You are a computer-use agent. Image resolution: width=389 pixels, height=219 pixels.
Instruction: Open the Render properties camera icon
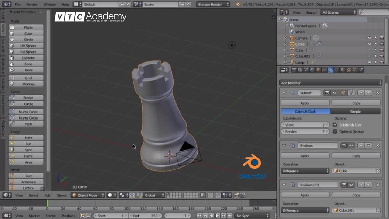(294, 70)
